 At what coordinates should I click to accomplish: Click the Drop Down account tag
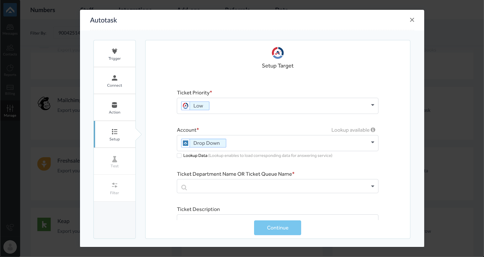(x=204, y=143)
